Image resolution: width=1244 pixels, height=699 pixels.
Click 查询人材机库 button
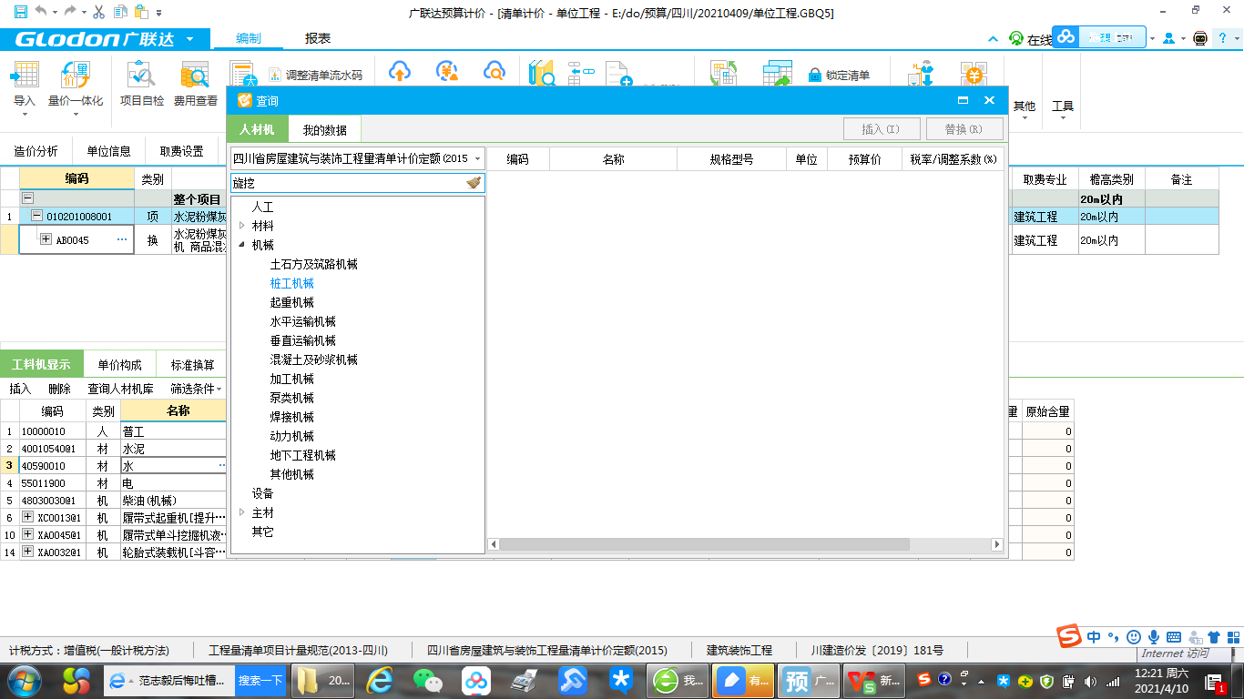pyautogui.click(x=120, y=389)
